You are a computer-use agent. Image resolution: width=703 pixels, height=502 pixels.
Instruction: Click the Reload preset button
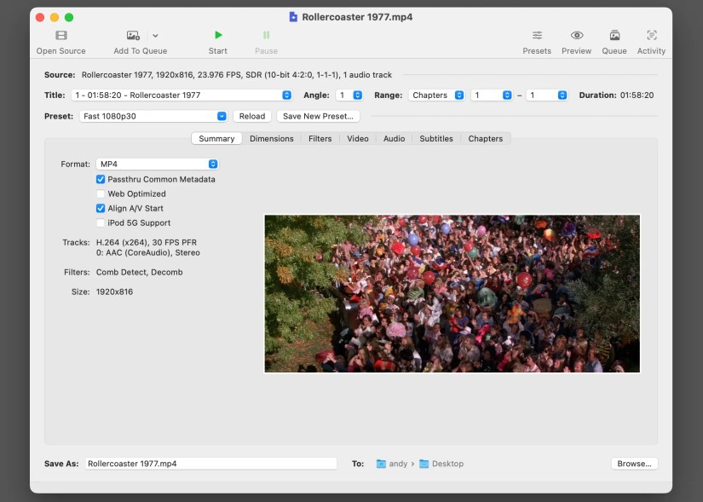(252, 116)
